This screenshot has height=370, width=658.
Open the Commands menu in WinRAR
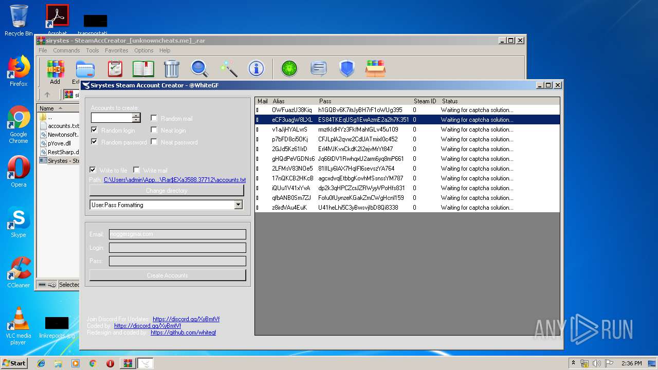66,50
